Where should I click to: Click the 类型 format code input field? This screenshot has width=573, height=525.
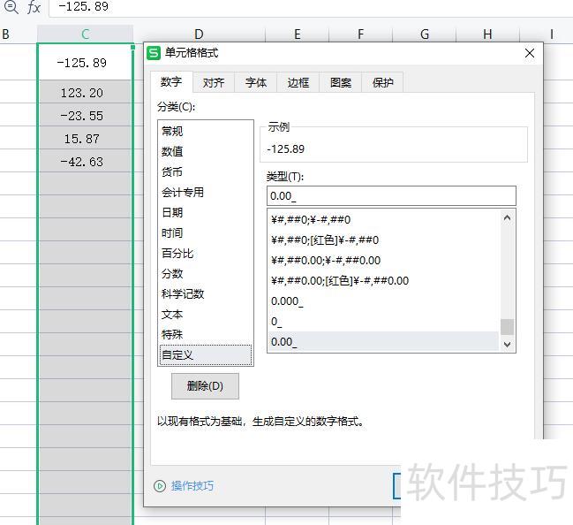(390, 196)
